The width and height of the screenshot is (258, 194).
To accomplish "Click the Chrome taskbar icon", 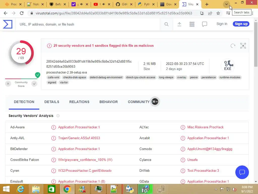I will [x=67, y=189].
